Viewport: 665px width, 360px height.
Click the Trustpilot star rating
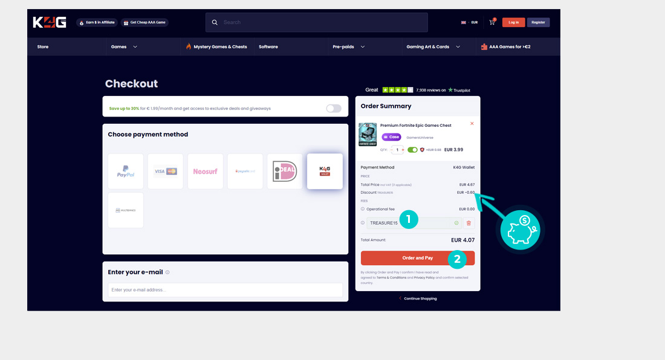pos(398,90)
